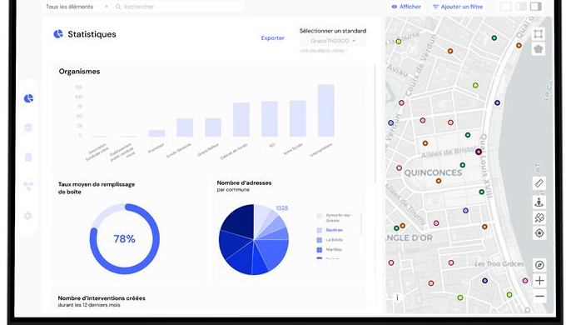Switch to the right side panel layout toggle
Image resolution: width=566 pixels, height=325 pixels.
coord(536,7)
